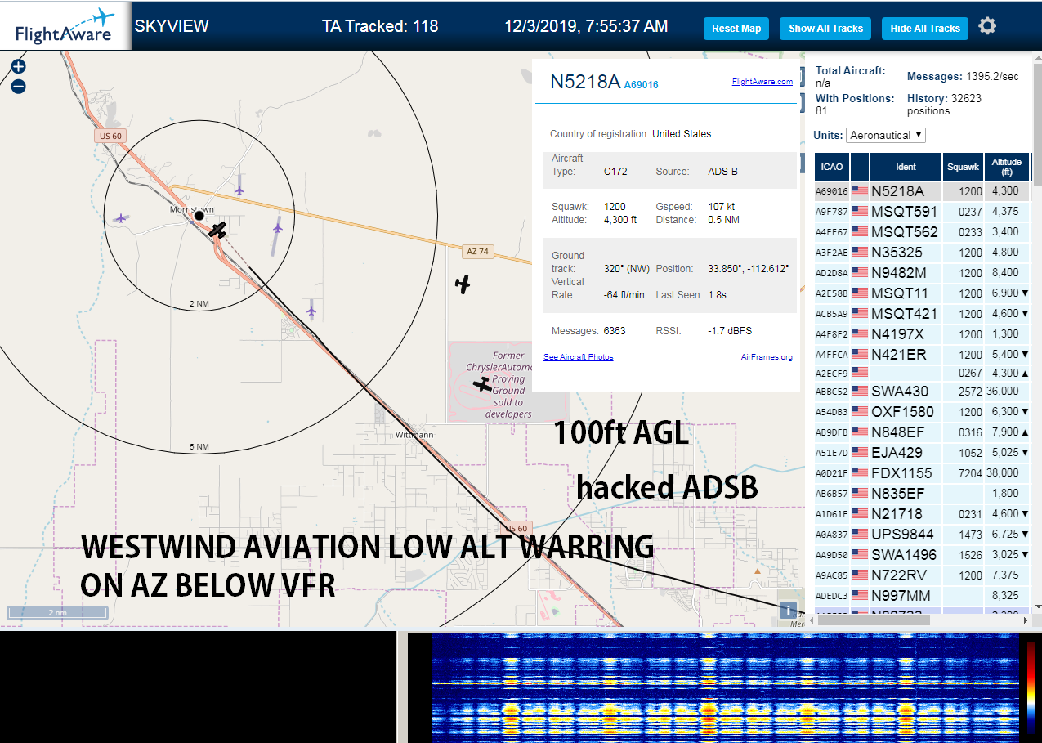The width and height of the screenshot is (1042, 743).
Task: Select the aircraft over the Proving Ground
Action: [x=485, y=384]
